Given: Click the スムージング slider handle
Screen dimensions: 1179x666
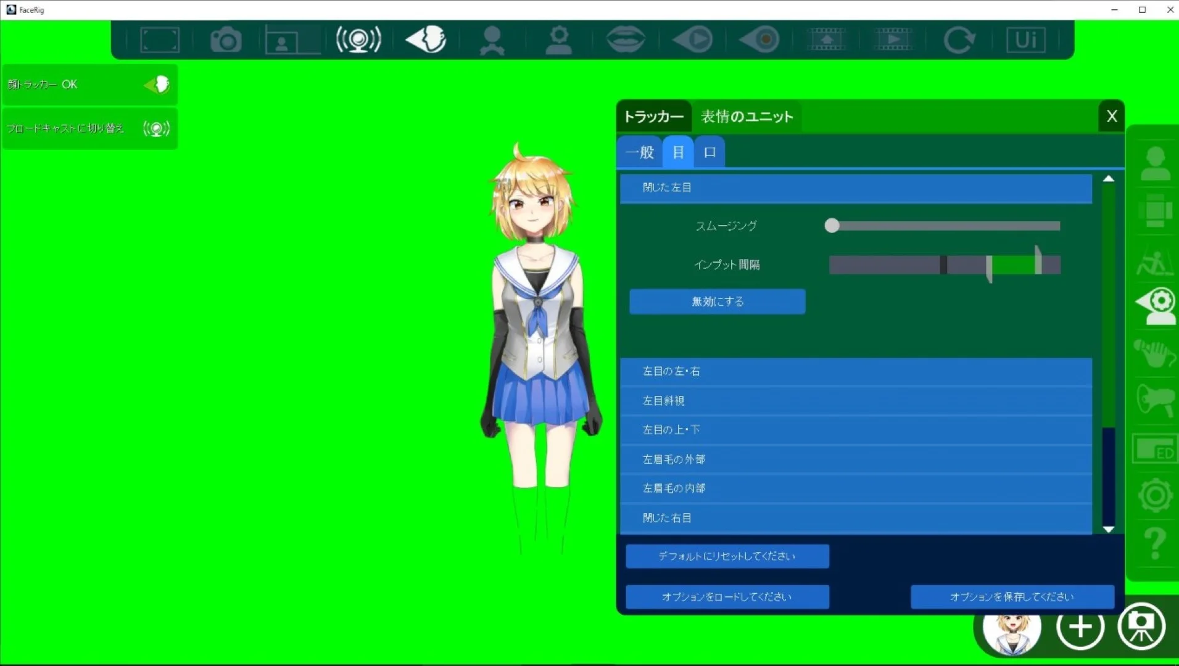Looking at the screenshot, I should tap(830, 226).
